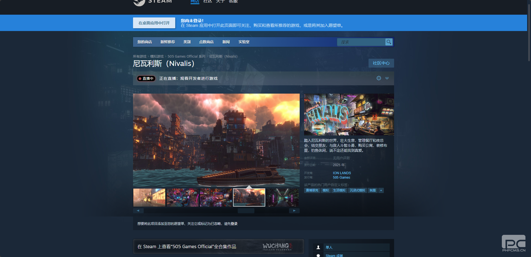Screen dimensions: 531x257
Task: Click the 直播中 live badge
Action: 146,78
